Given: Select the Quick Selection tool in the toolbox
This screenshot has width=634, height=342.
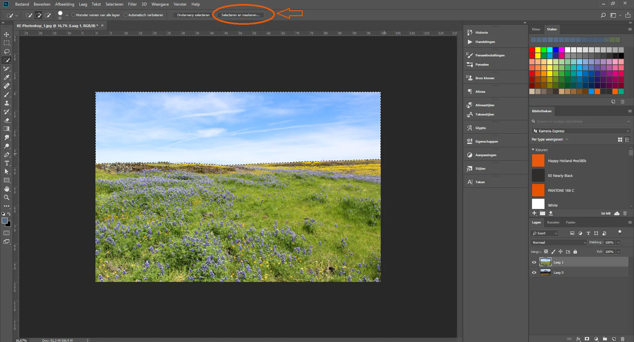Looking at the screenshot, I should click(x=7, y=60).
